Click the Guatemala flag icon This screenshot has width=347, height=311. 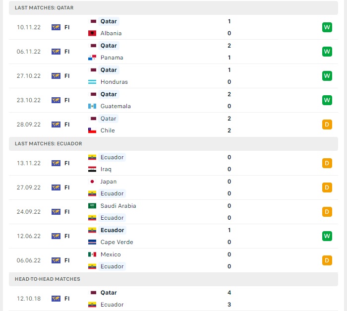pos(92,106)
